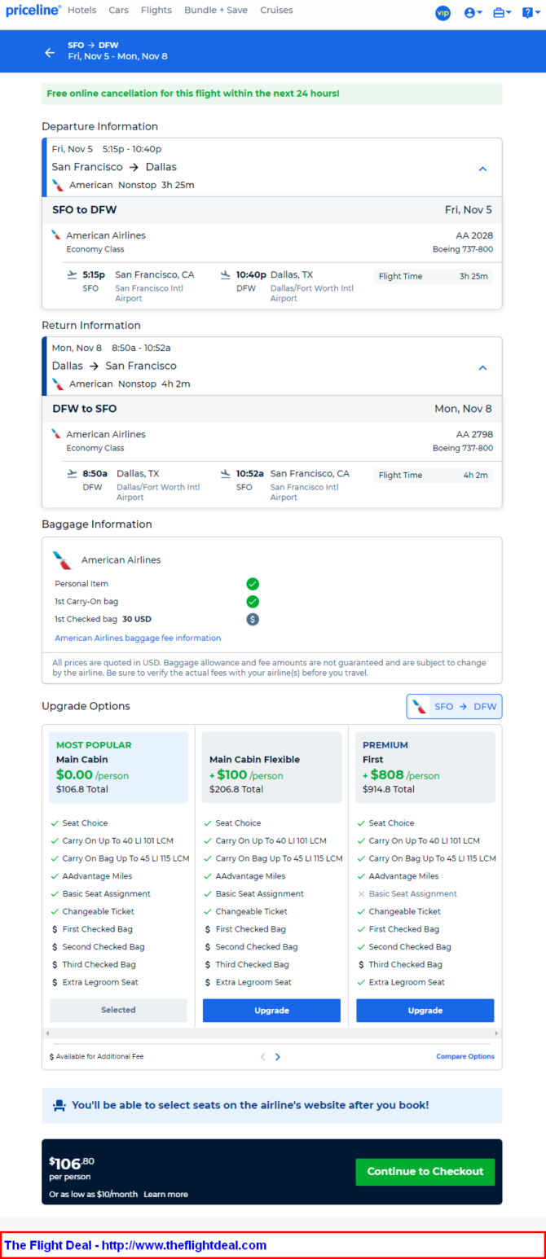Click the landing icon next to 10:52a

(x=226, y=474)
